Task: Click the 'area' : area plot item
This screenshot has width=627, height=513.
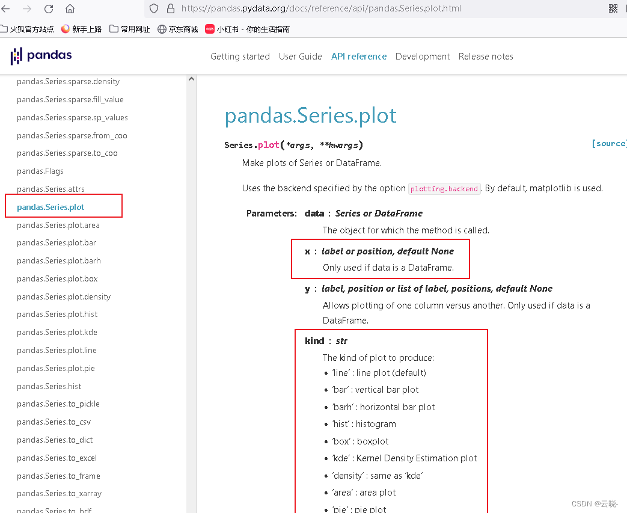Action: pos(364,493)
